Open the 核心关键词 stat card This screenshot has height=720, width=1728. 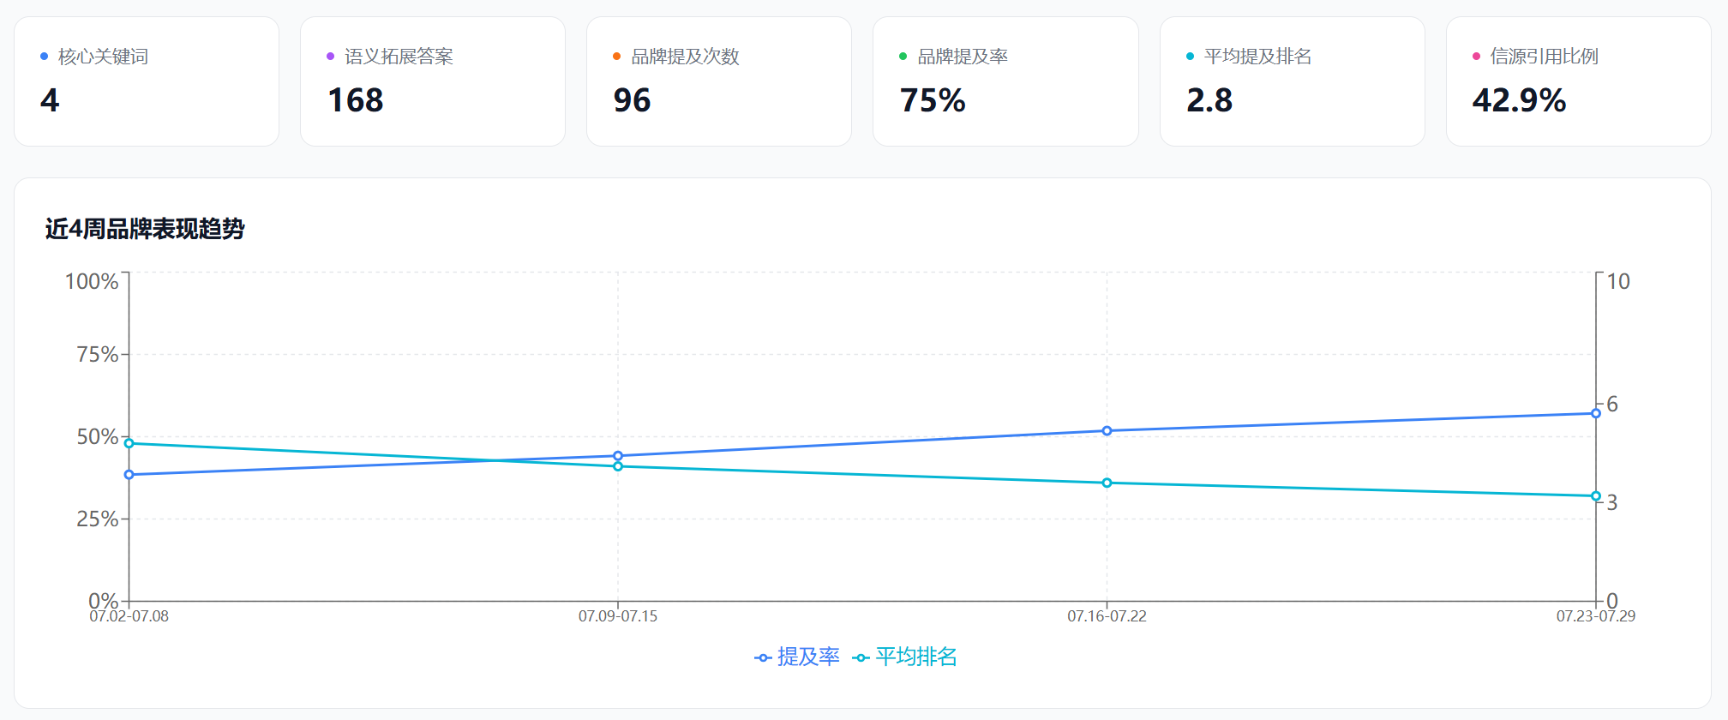coord(147,81)
